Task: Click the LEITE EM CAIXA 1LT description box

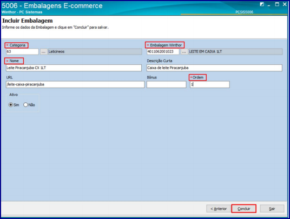Action: (235, 51)
